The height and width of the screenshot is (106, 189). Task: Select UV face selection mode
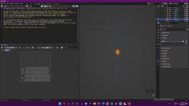12,48
